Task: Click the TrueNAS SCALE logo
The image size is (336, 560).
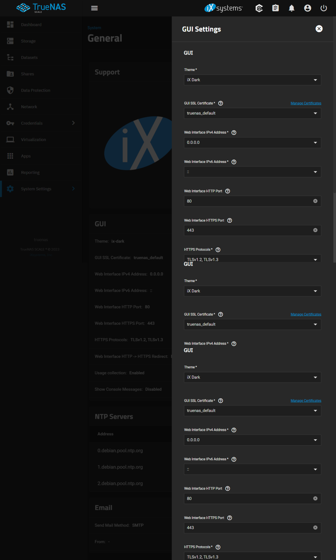Action: (x=41, y=7)
